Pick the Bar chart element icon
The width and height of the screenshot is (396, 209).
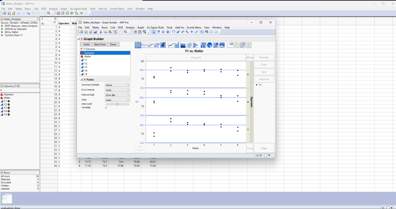[177, 45]
